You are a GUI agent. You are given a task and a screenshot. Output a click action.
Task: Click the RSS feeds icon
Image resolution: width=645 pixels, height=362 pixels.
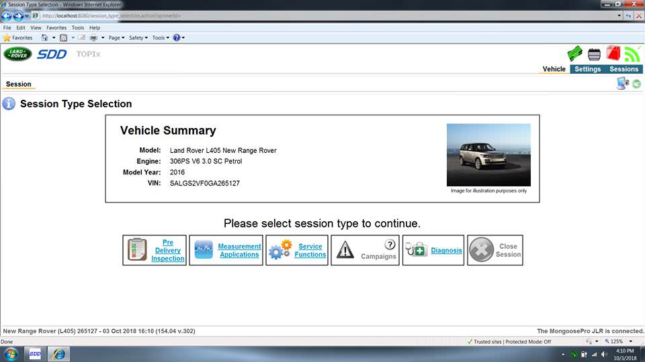tap(63, 38)
